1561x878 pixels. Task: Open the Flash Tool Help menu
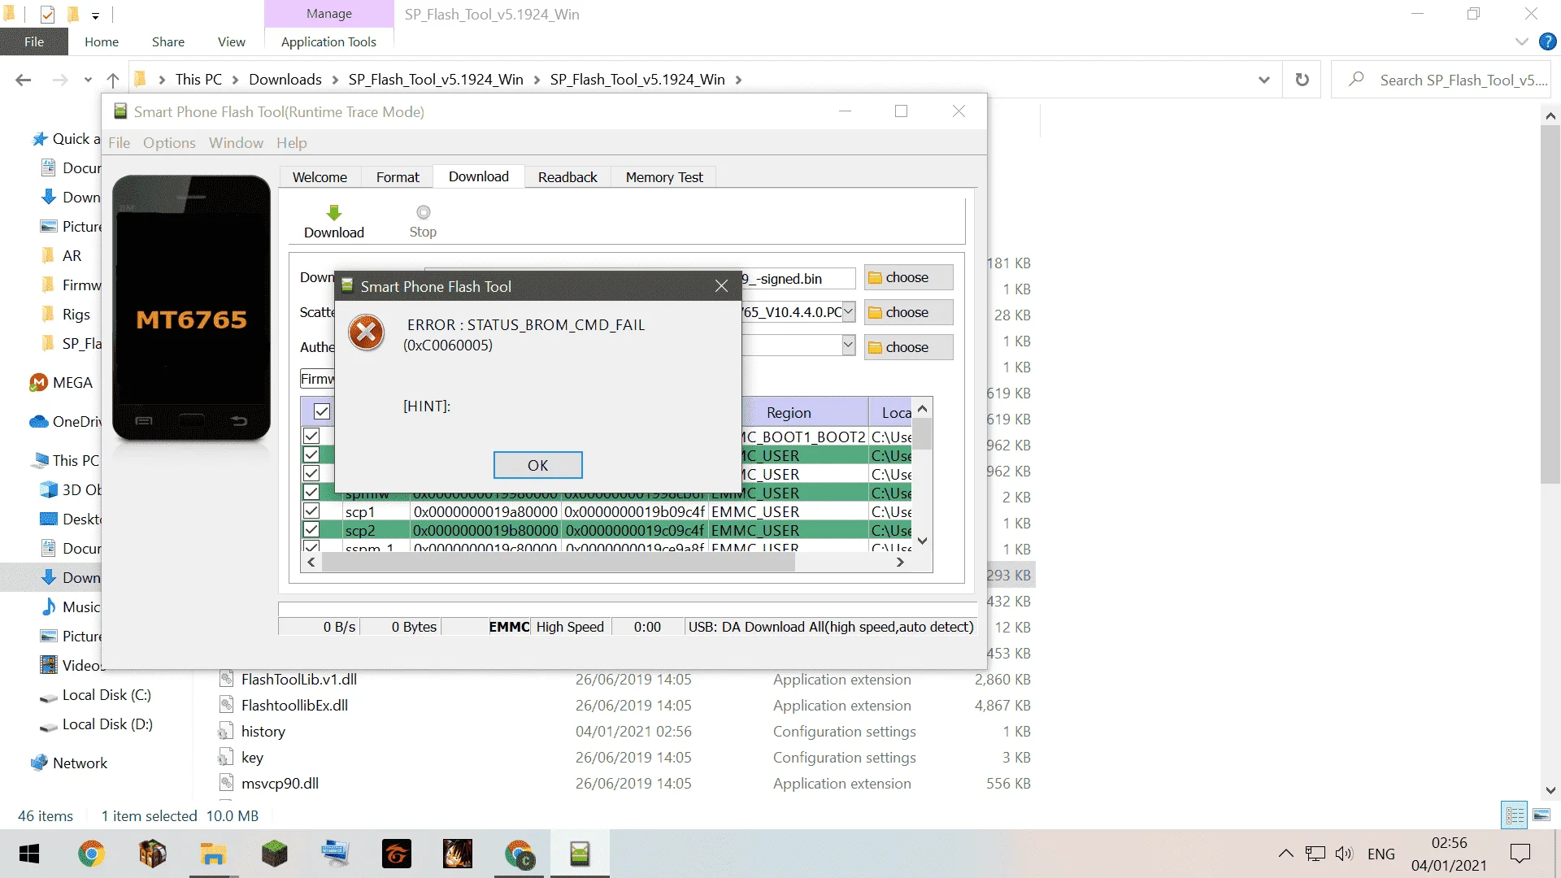click(x=291, y=143)
